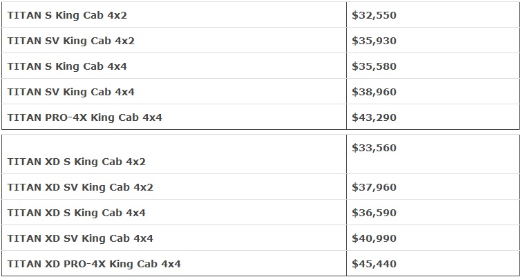Screen dimensions: 521x277
Task: Click the TITAN S King Cab 4x4 label
Action: click(67, 66)
